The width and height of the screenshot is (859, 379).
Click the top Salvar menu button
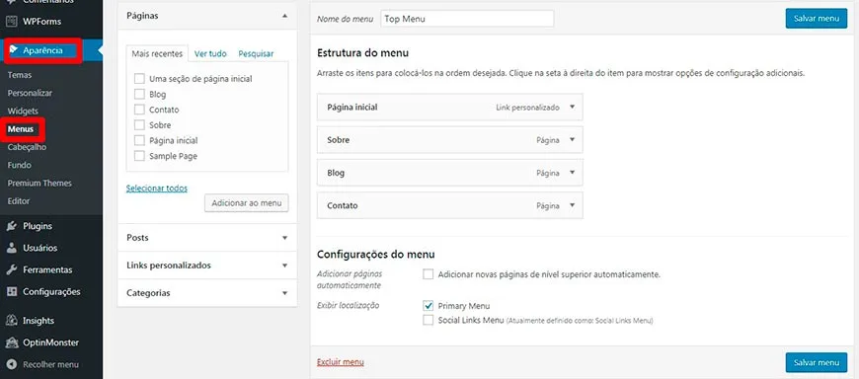coord(817,18)
